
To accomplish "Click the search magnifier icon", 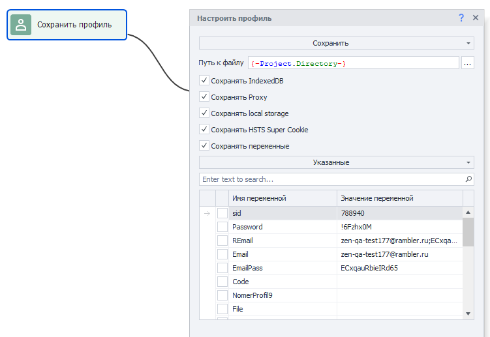I will 468,179.
